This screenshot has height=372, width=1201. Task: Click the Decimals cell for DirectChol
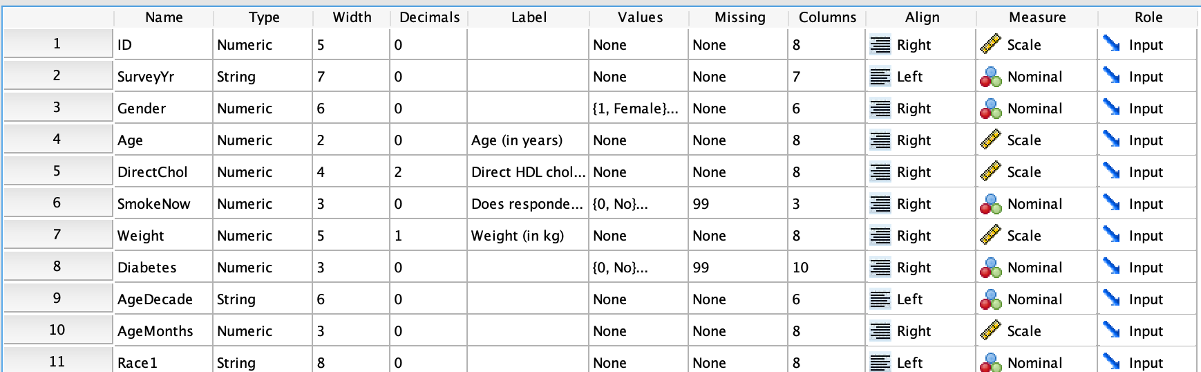click(428, 172)
